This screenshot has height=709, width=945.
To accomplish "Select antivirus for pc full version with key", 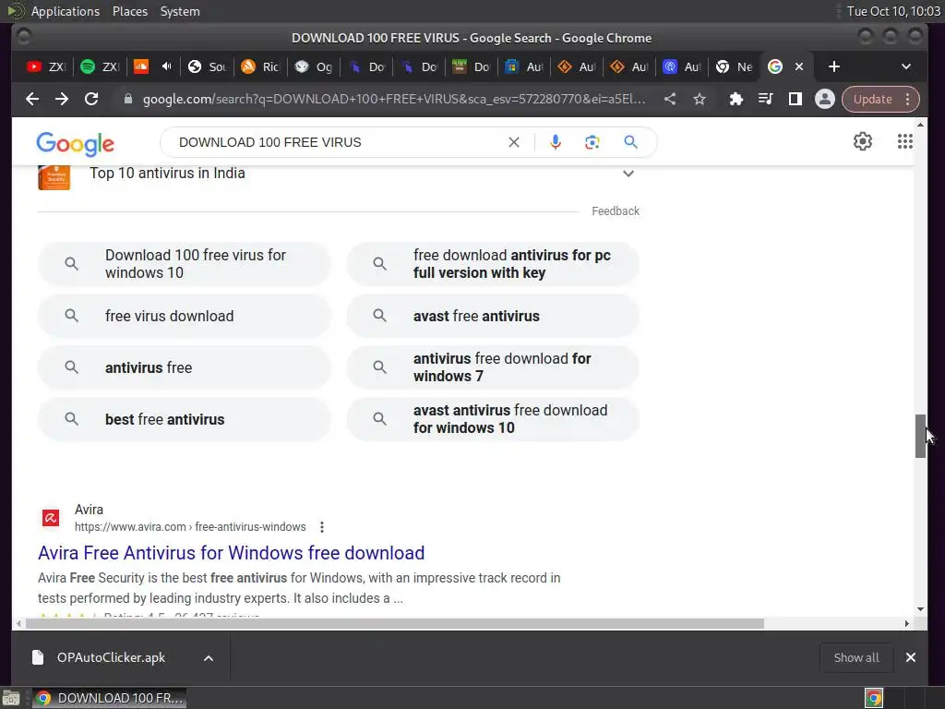I will [x=493, y=263].
